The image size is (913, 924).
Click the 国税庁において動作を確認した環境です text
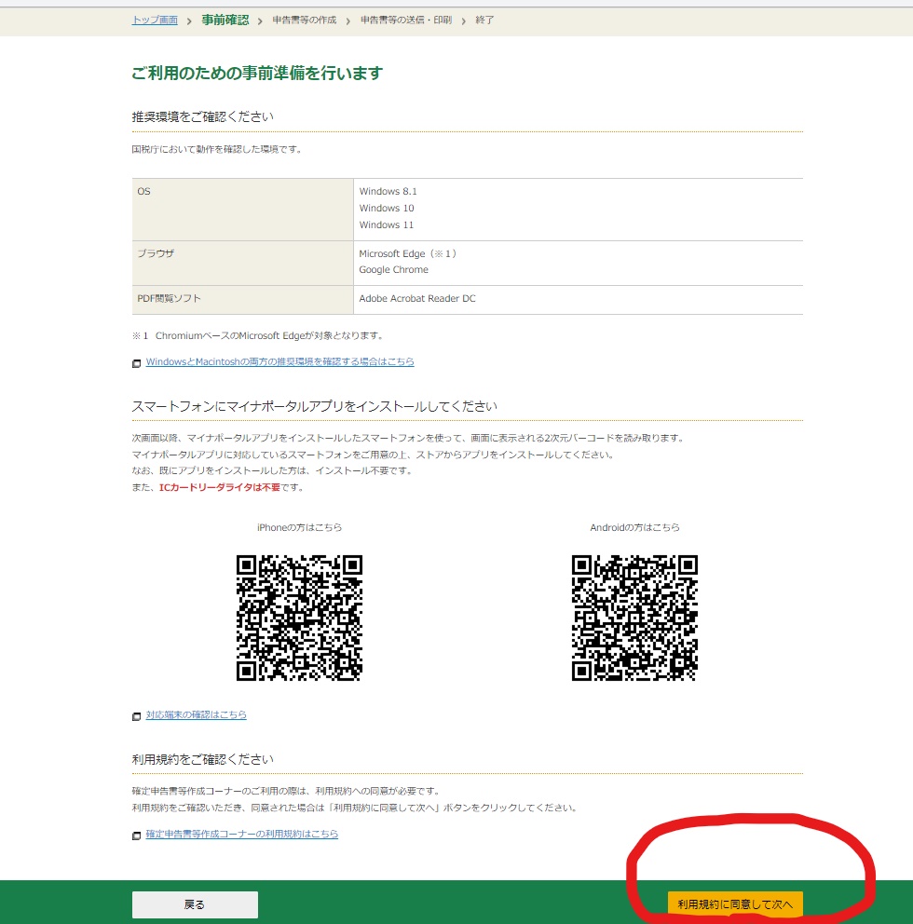pyautogui.click(x=217, y=150)
